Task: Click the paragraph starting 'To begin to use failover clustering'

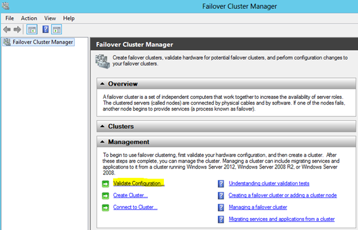Action: point(221,164)
